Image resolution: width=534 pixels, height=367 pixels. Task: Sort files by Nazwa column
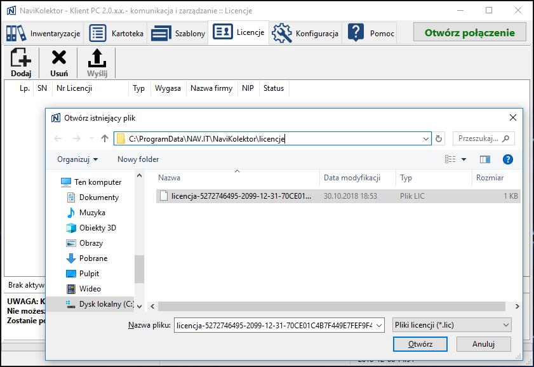237,177
